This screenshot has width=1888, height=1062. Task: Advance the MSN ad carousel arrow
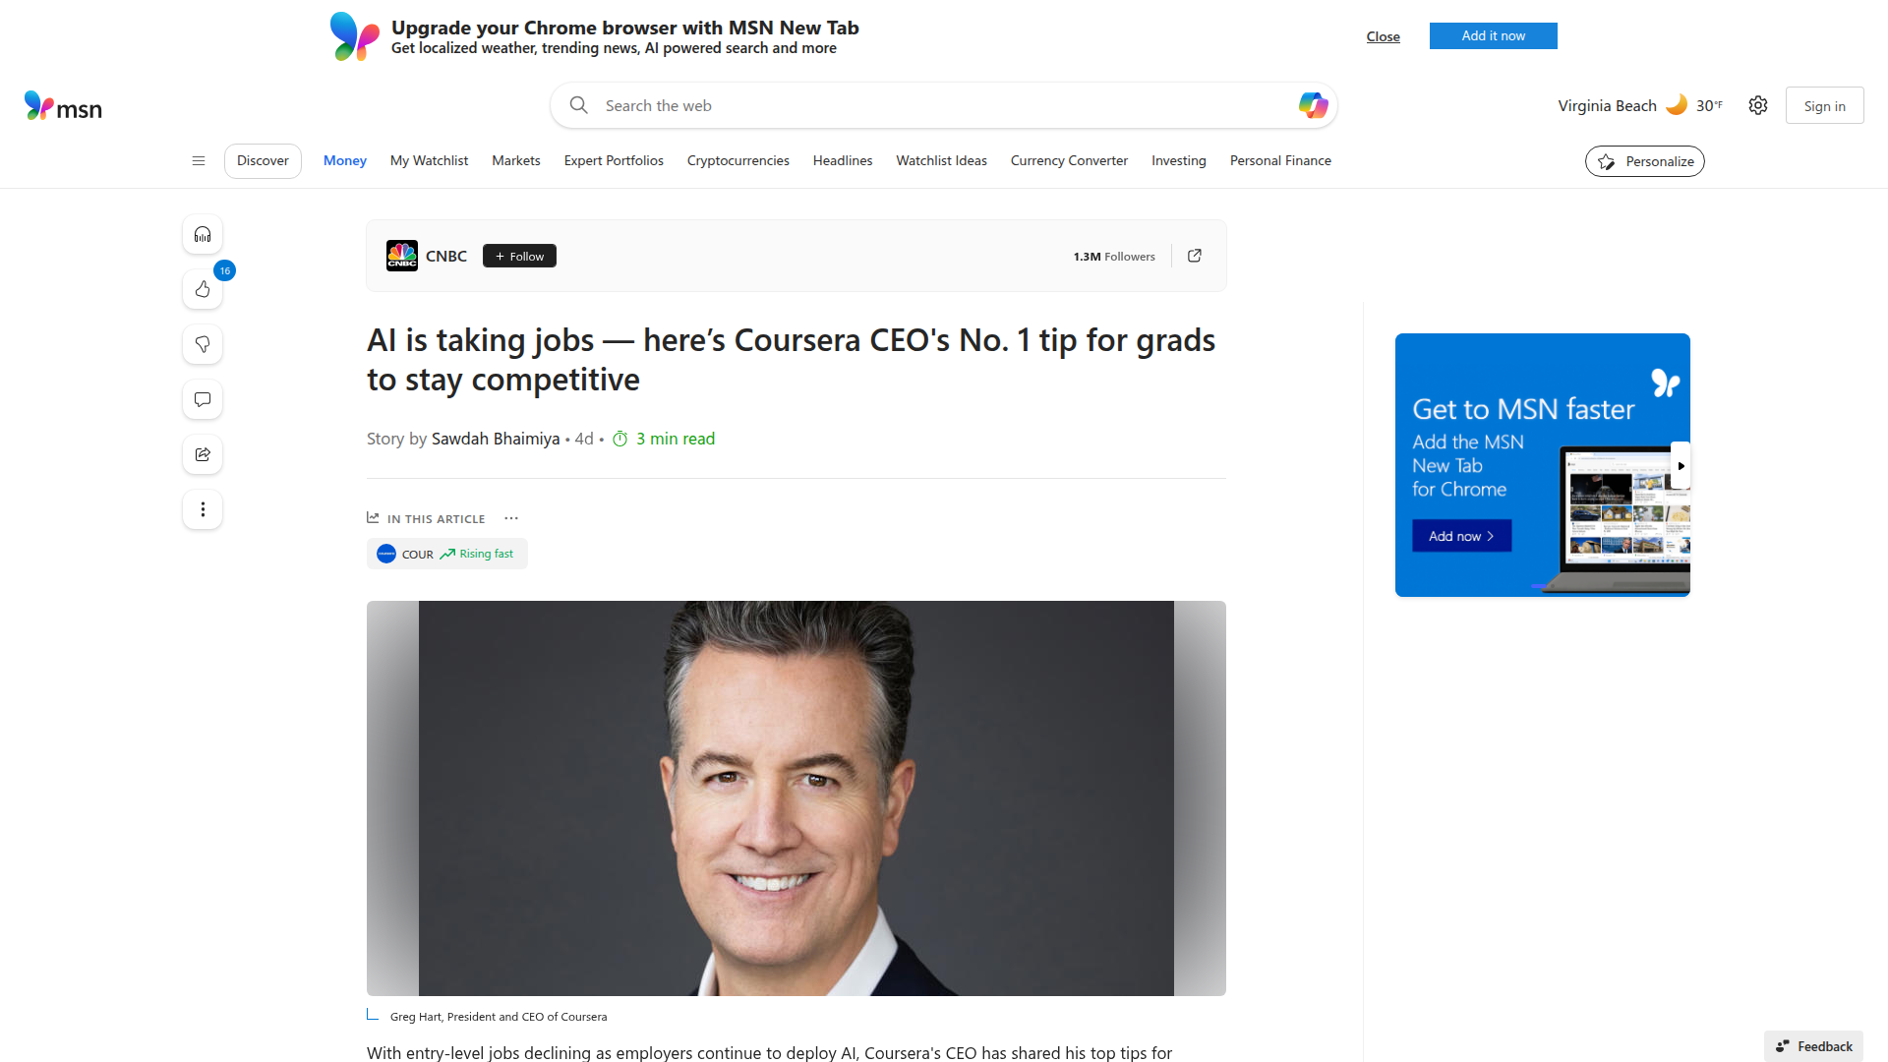click(1681, 466)
